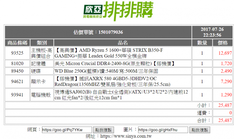Click the 網頁 label
Image resolution: width=234 pixels, height=139 pixels.
point(34,130)
